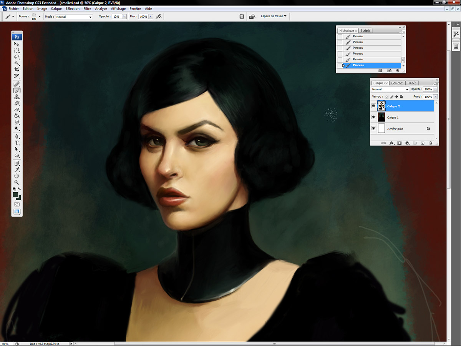The height and width of the screenshot is (346, 461).
Task: Switch to the Scripts tab
Action: tap(365, 30)
